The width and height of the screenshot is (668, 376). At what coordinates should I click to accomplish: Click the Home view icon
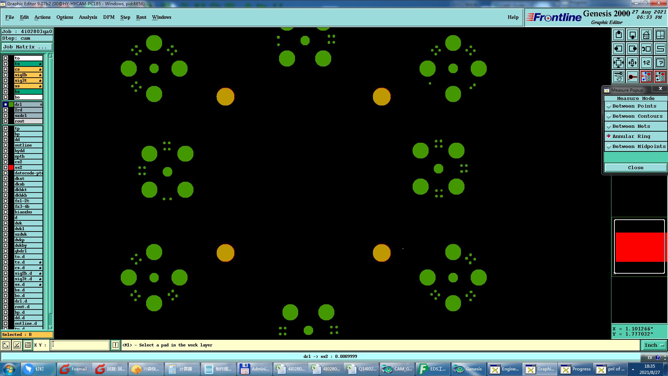(646, 35)
